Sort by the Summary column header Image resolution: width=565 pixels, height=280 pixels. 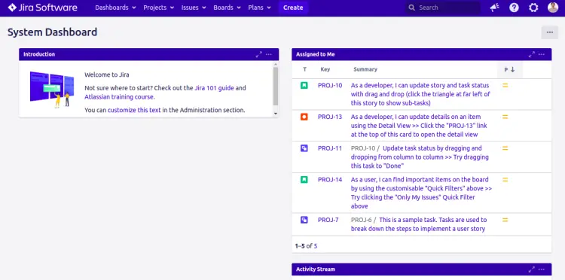click(365, 69)
